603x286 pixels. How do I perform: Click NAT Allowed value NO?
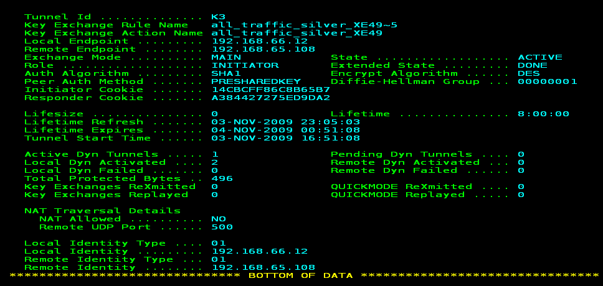[x=219, y=219]
